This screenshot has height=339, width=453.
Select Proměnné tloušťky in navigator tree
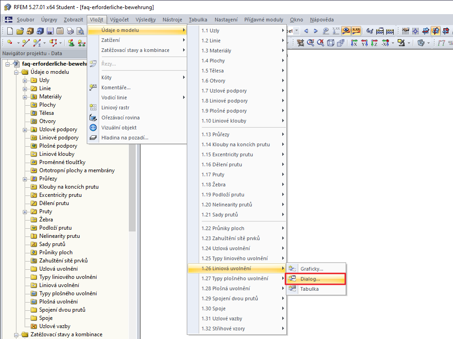(x=62, y=162)
